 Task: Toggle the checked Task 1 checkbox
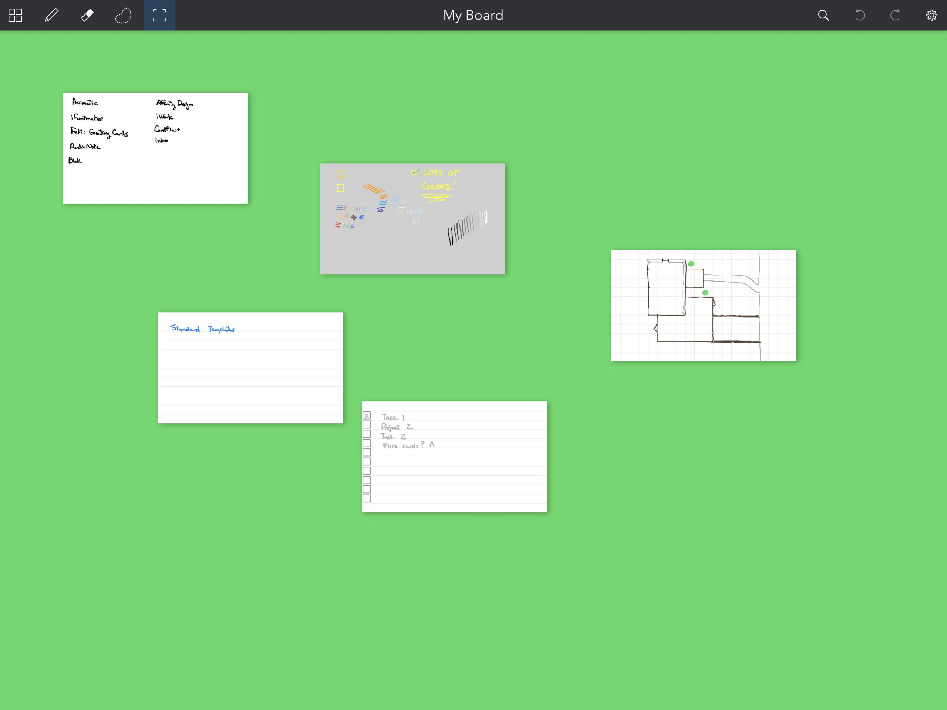coord(367,415)
